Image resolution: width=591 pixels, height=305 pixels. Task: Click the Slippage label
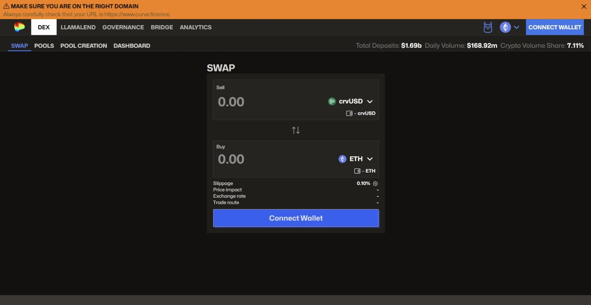(223, 183)
